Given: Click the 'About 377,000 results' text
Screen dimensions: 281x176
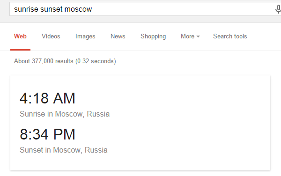Looking at the screenshot, I should pyautogui.click(x=65, y=61).
